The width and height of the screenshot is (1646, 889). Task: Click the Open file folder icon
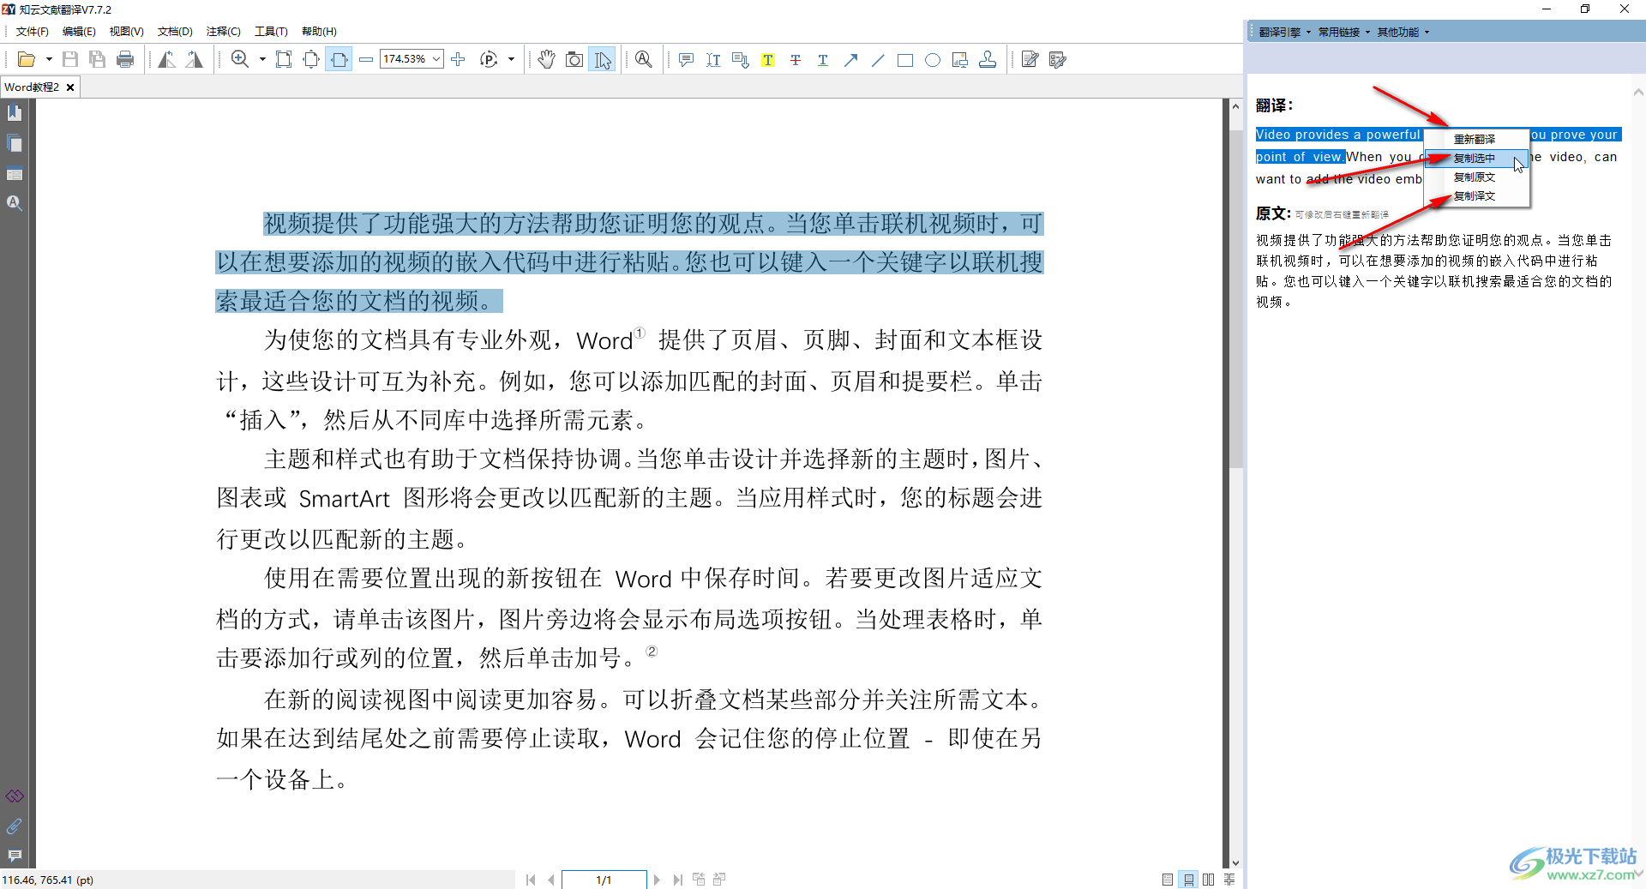click(x=27, y=60)
